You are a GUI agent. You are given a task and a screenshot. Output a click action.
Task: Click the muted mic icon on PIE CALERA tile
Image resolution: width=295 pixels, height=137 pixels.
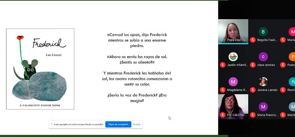[222, 115]
